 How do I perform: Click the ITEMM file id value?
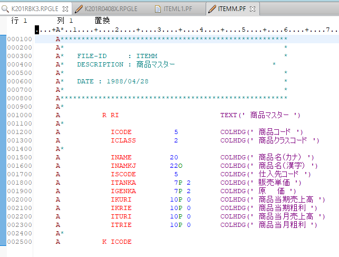(147, 56)
